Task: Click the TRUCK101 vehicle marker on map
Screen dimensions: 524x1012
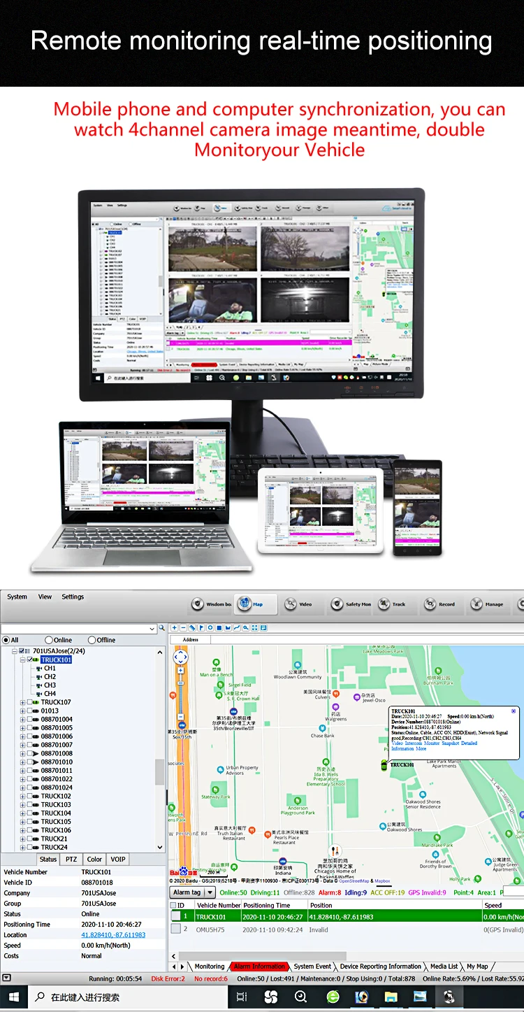Action: pos(384,764)
